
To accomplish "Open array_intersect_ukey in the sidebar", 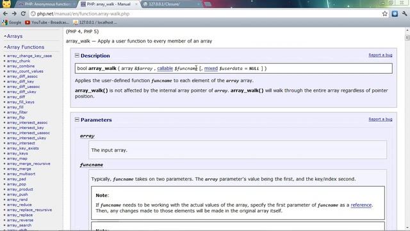I will [x=26, y=138].
